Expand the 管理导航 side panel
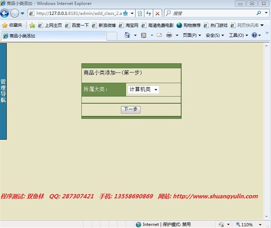 (3, 91)
